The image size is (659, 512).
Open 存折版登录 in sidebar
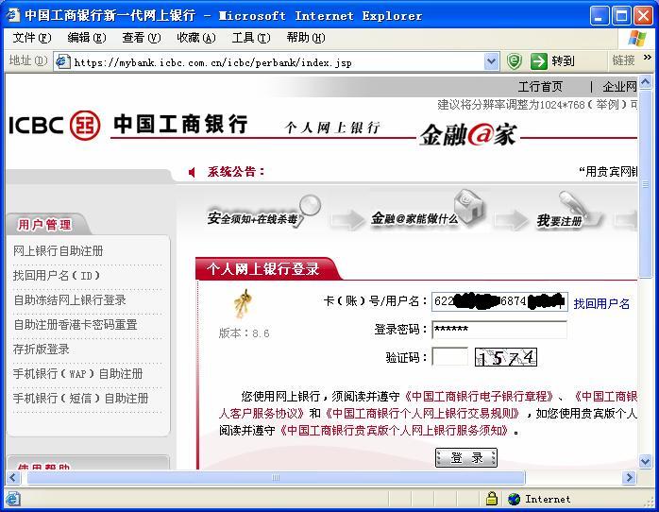pos(42,349)
